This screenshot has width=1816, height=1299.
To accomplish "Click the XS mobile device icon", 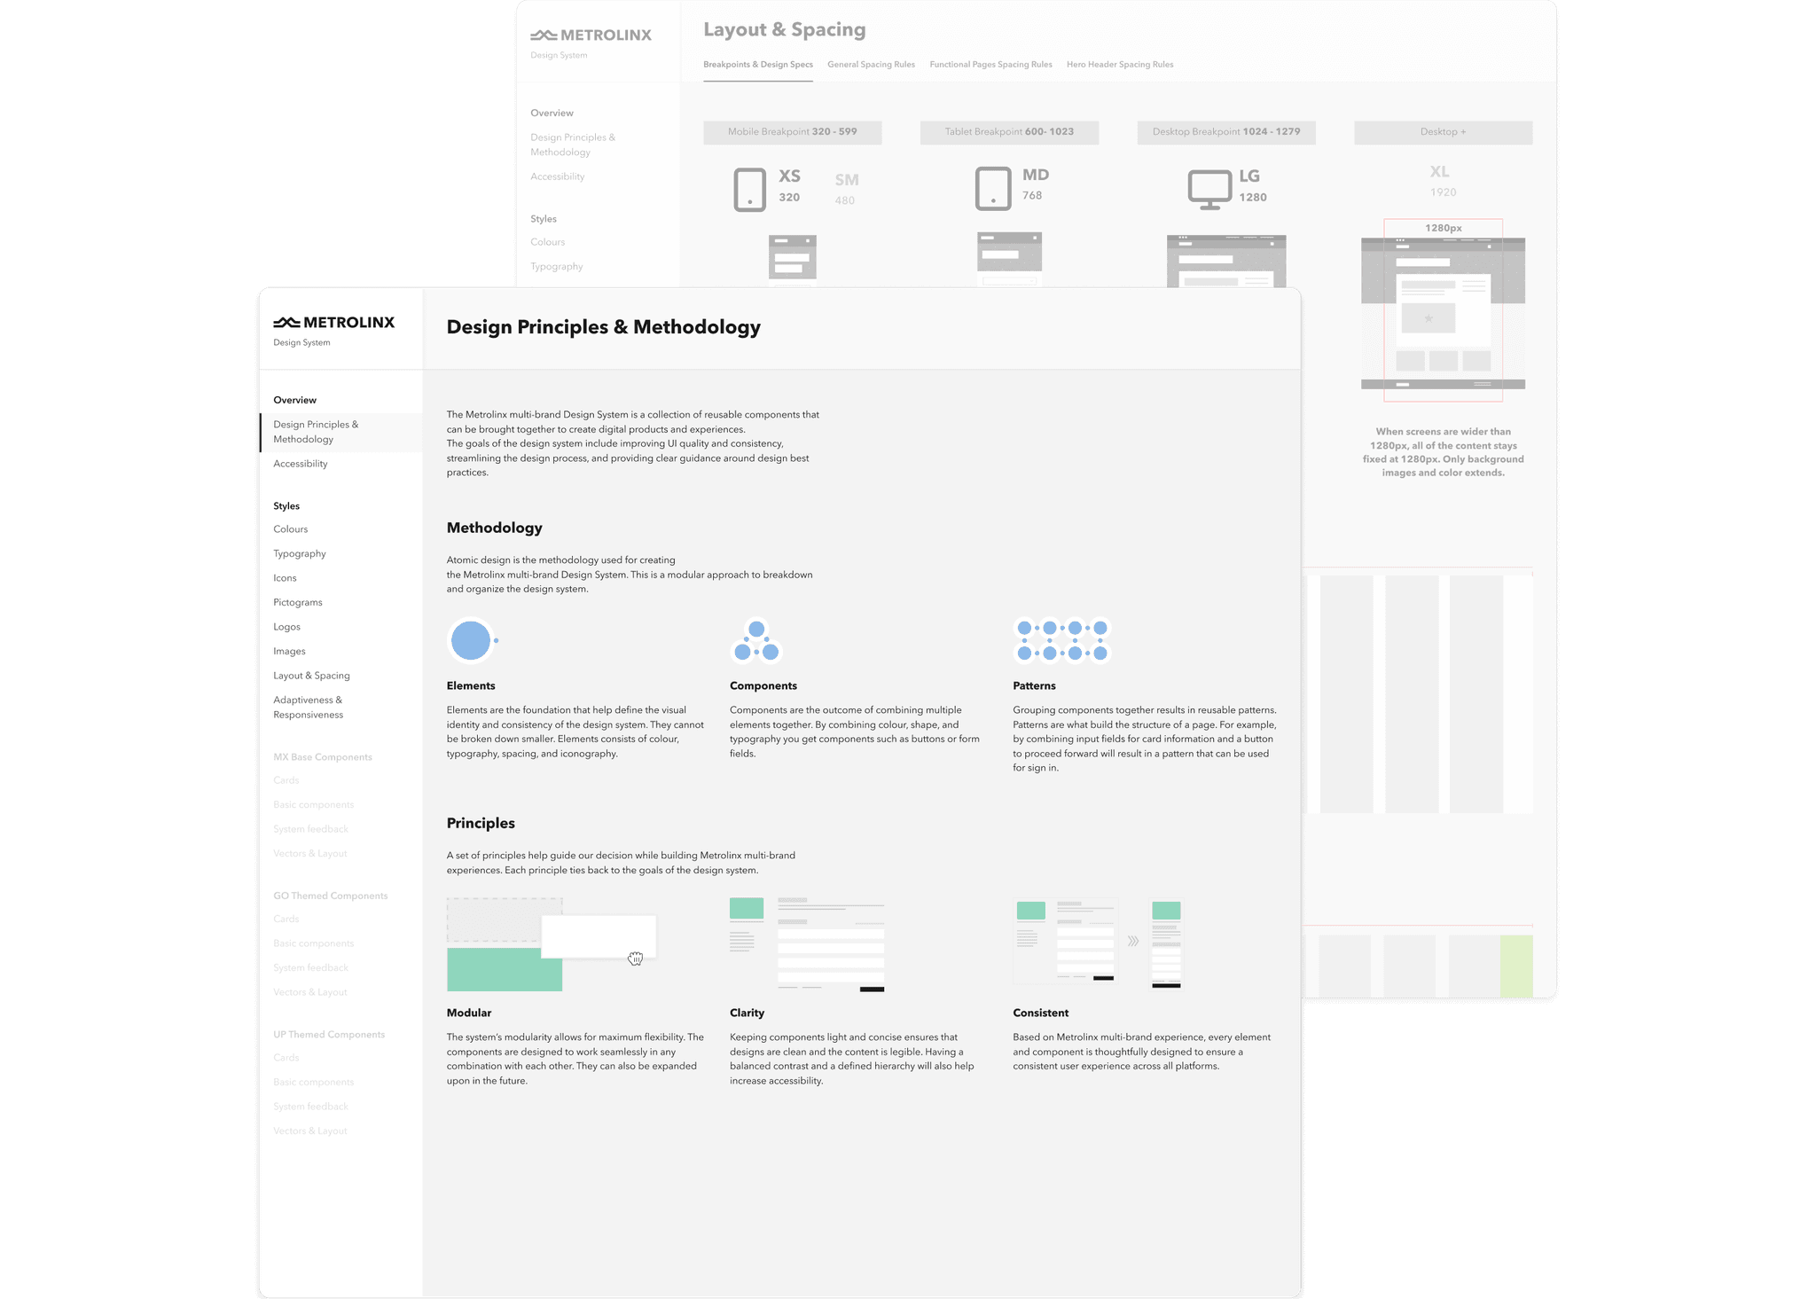I will [749, 189].
